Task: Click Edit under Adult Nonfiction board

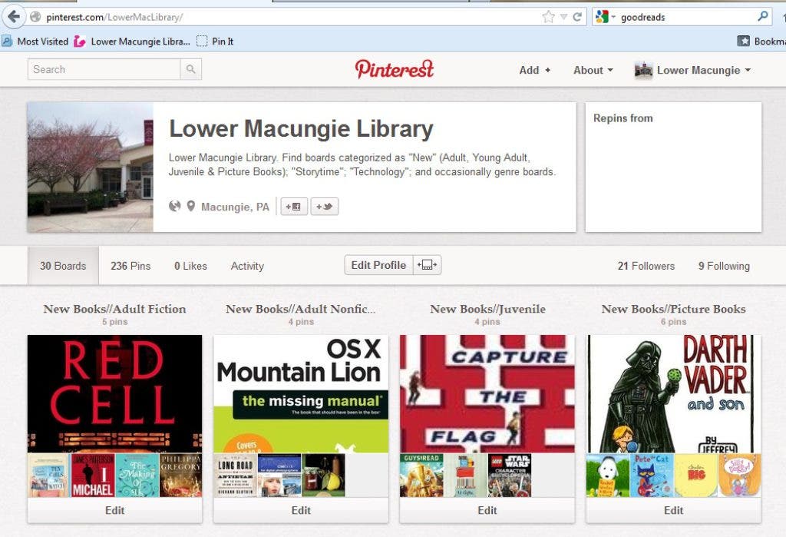Action: point(301,510)
